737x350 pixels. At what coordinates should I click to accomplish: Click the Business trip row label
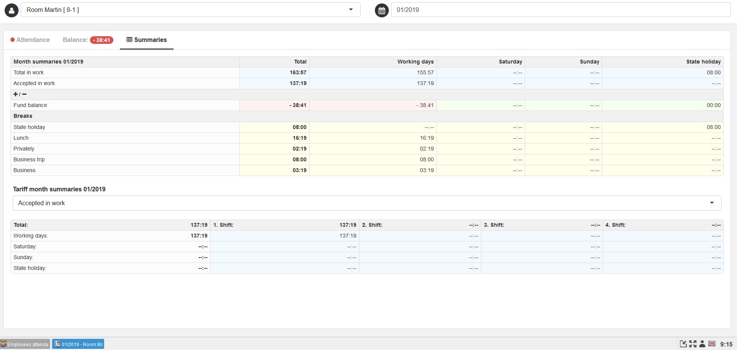[29, 159]
